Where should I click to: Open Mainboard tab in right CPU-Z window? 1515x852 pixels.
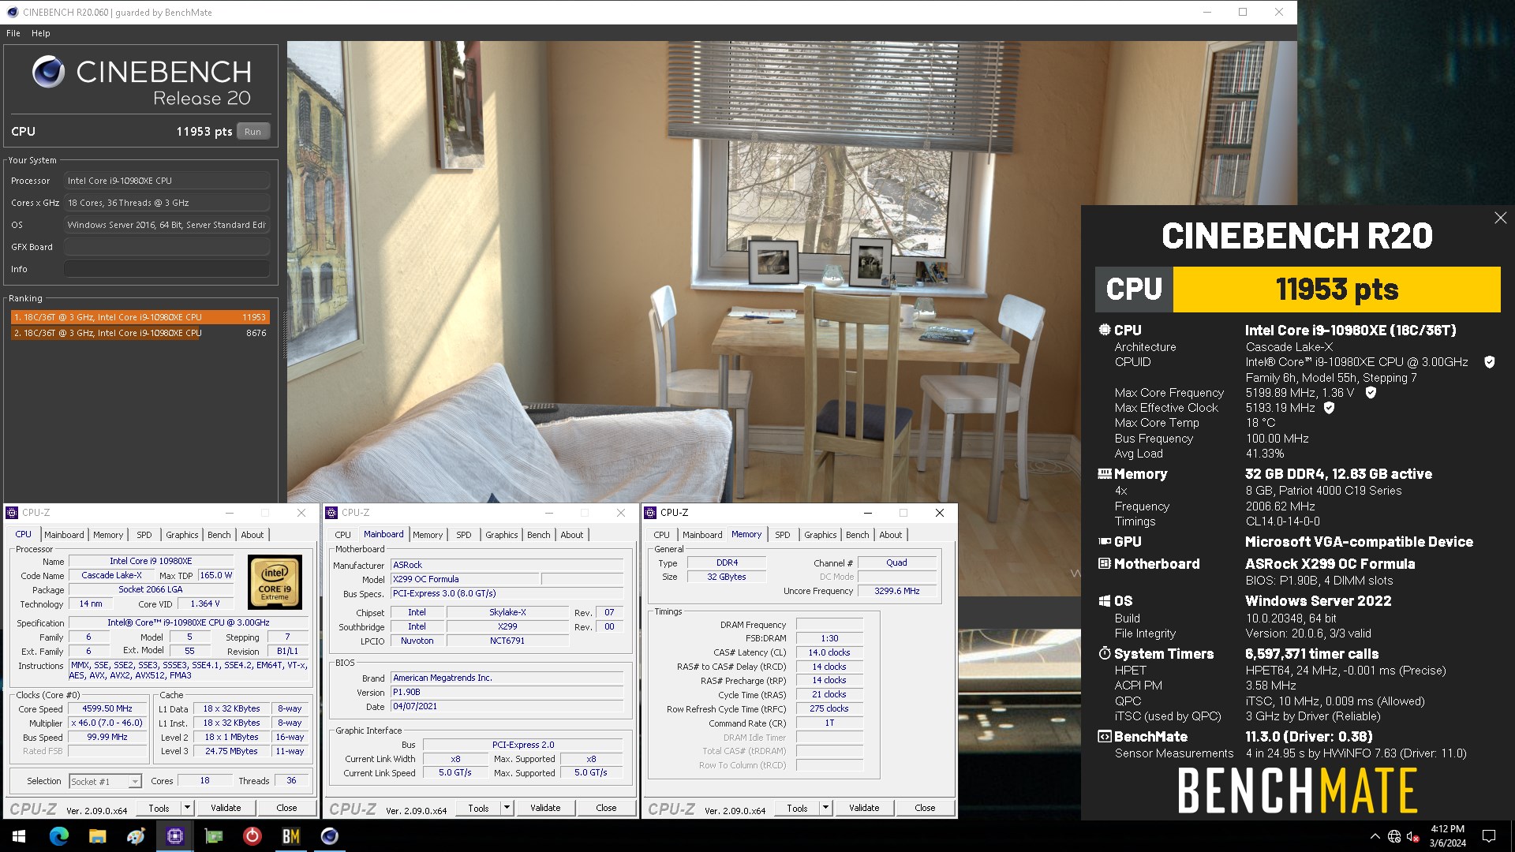pos(702,535)
